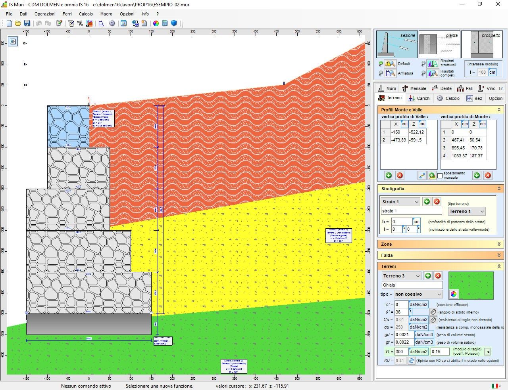Add a new Monte profile vertex

click(477, 175)
